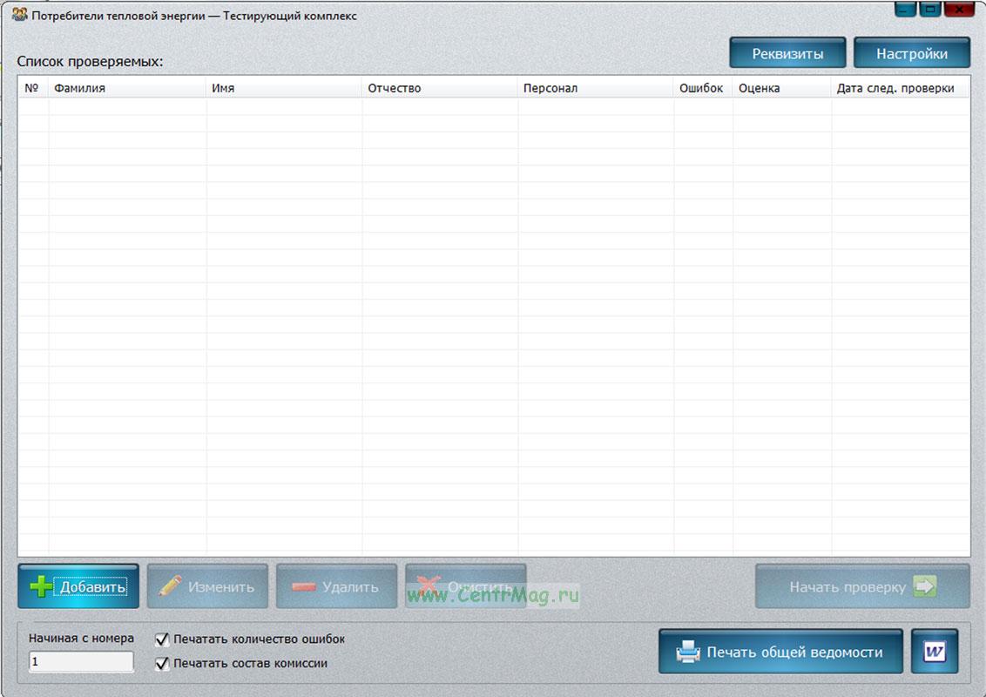The width and height of the screenshot is (986, 697).
Task: Click the green arrow on Начать проверку
Action: pyautogui.click(x=925, y=586)
